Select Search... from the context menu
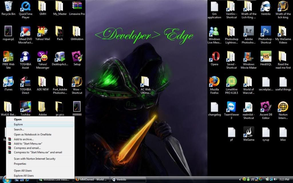Viewport: 293px width, 183px height. click(40, 130)
